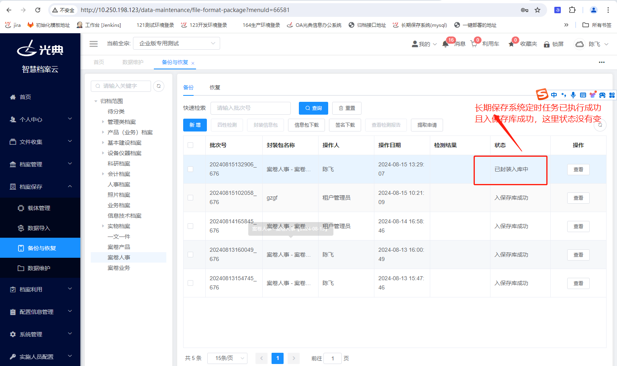Click the go-to page number field
617x366 pixels.
[333, 358]
